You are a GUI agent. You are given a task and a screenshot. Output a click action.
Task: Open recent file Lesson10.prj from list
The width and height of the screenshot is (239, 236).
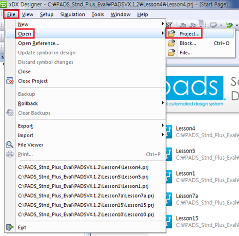coord(86,214)
